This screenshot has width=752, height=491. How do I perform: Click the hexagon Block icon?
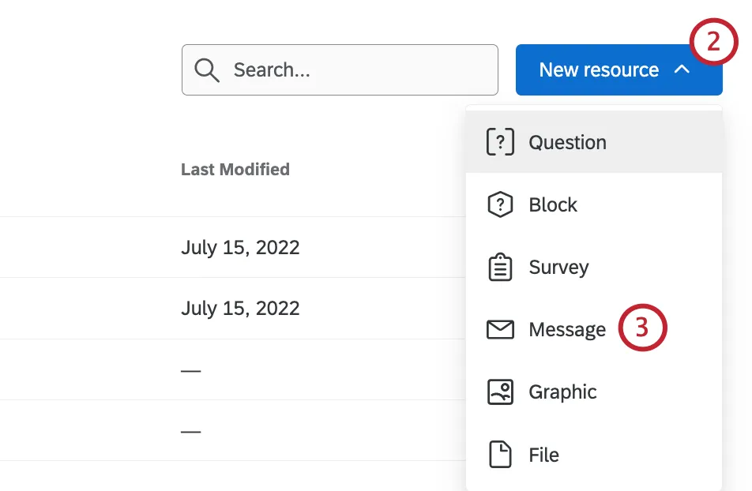[499, 204]
